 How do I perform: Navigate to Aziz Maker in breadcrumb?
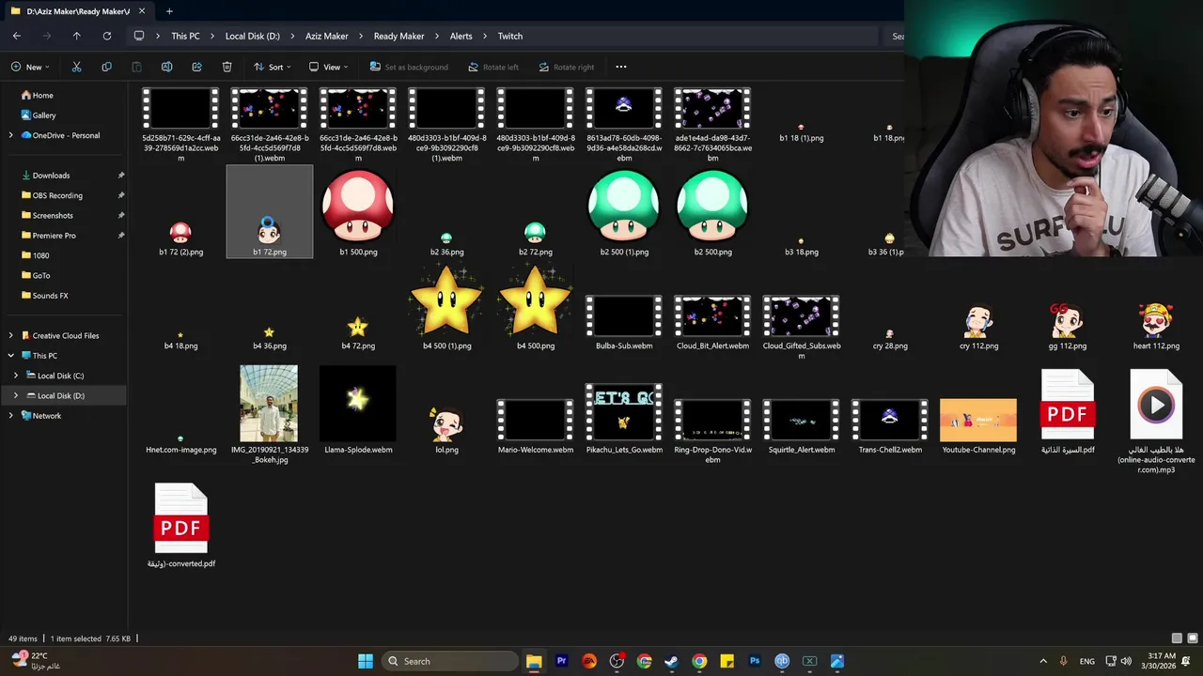coord(327,36)
